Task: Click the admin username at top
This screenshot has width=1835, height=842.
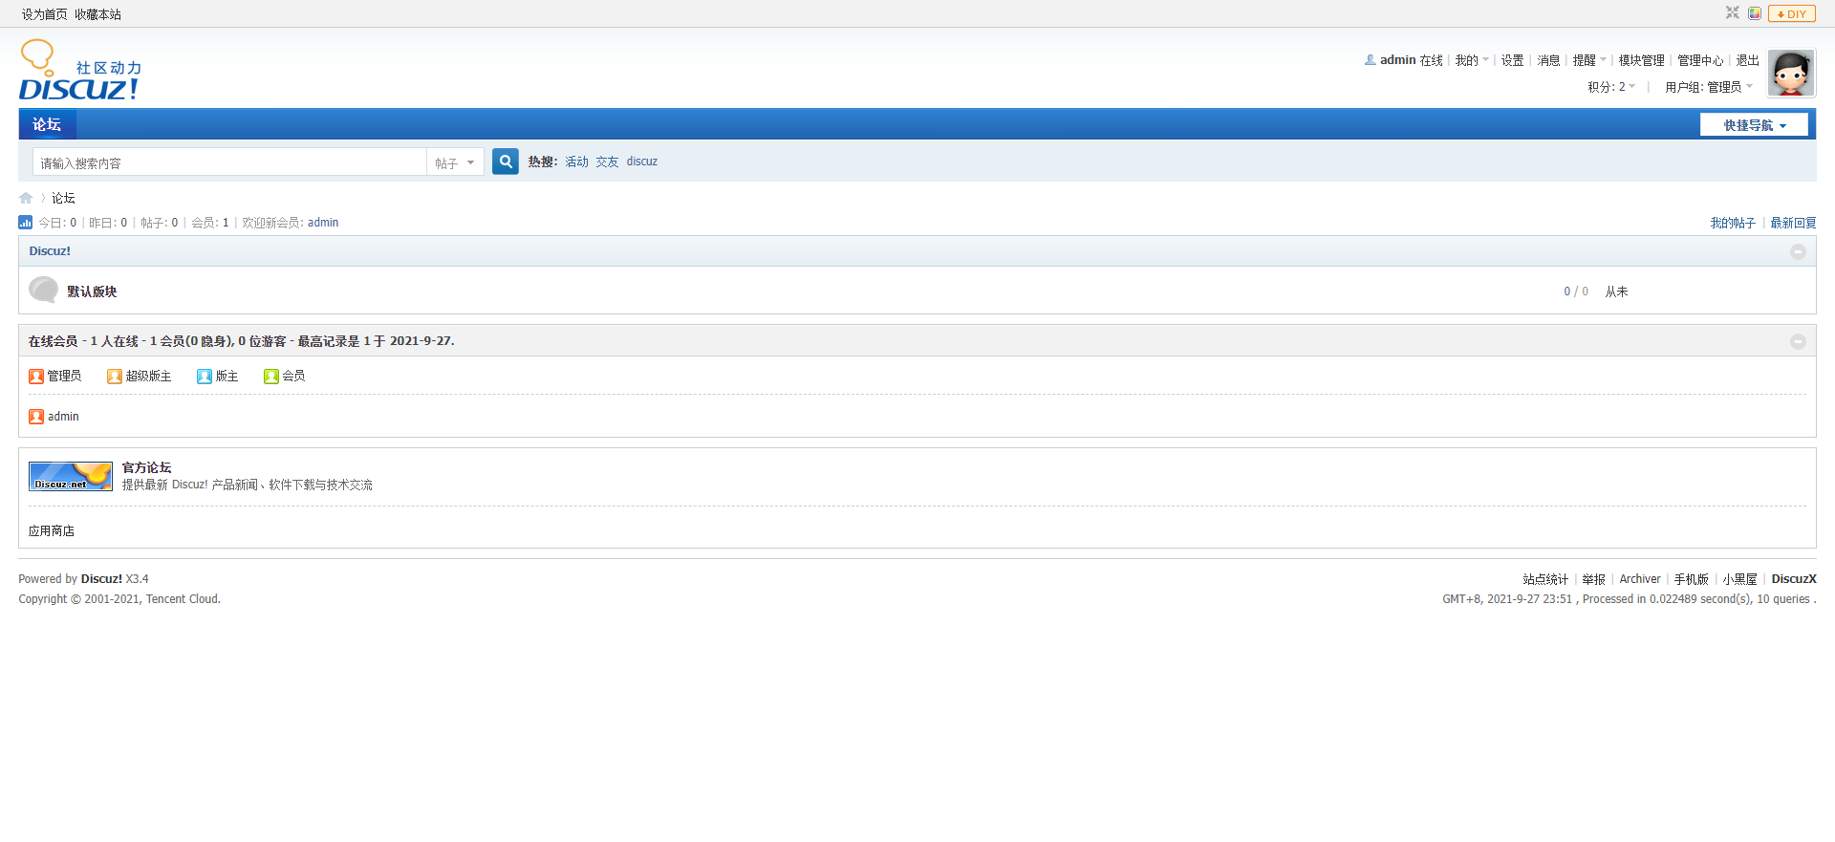Action: point(1397,60)
